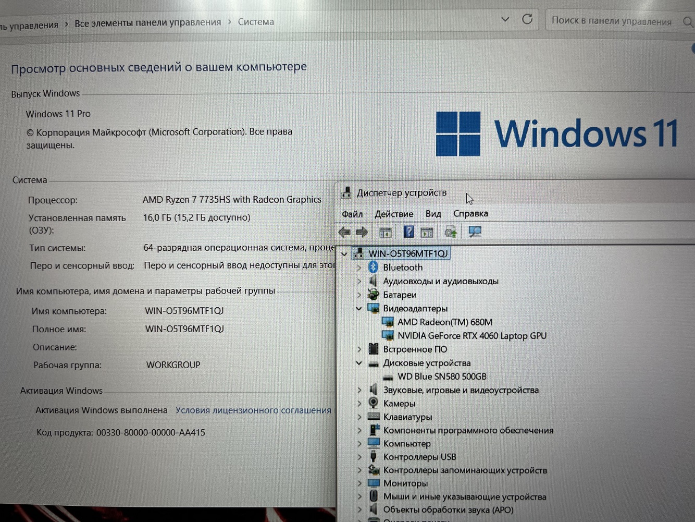Viewport: 695px width, 522px height.
Task: Open the Действие menu
Action: pyautogui.click(x=394, y=214)
